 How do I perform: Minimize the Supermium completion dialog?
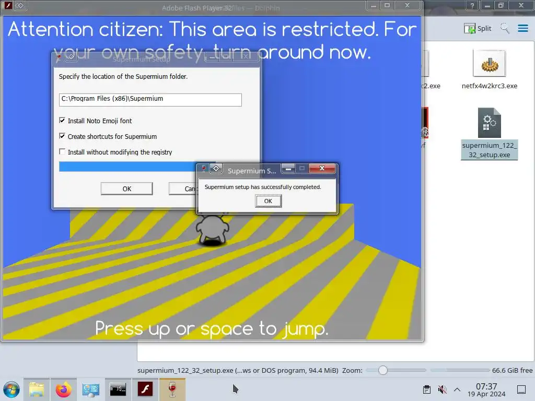click(x=288, y=168)
